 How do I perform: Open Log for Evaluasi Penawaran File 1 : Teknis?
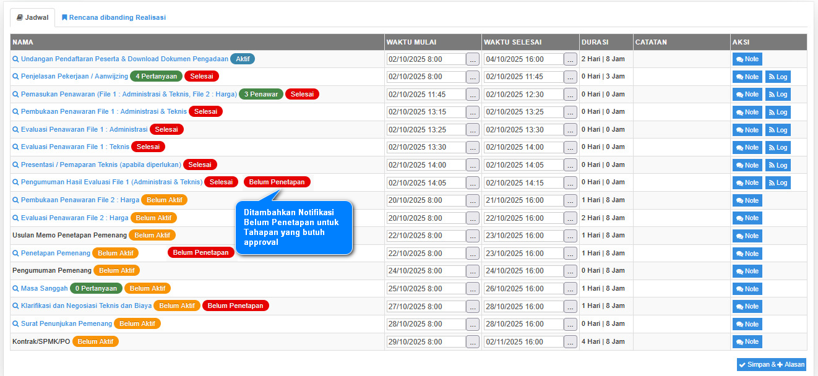(778, 148)
